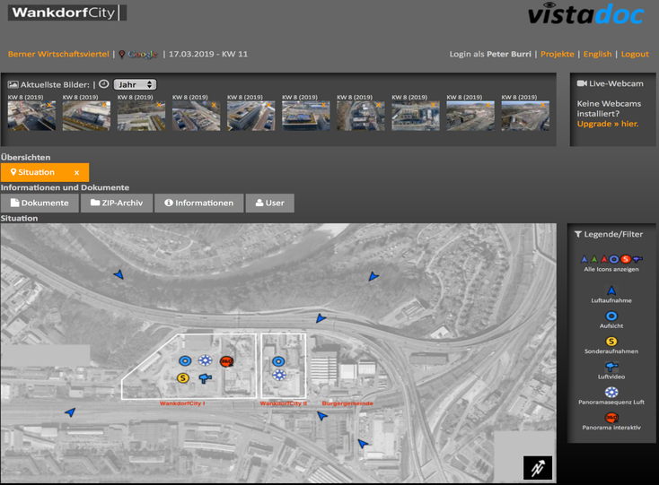Filter by Panorama interaktiv in legend
This screenshot has width=659, height=485.
pos(611,421)
